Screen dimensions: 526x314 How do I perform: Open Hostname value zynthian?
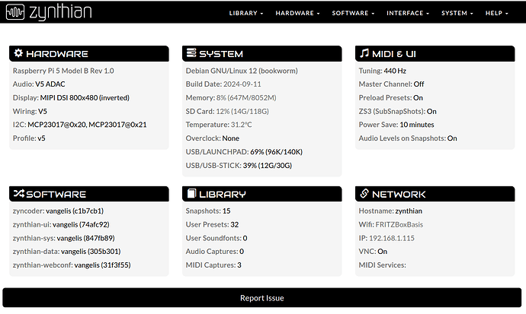pos(409,211)
